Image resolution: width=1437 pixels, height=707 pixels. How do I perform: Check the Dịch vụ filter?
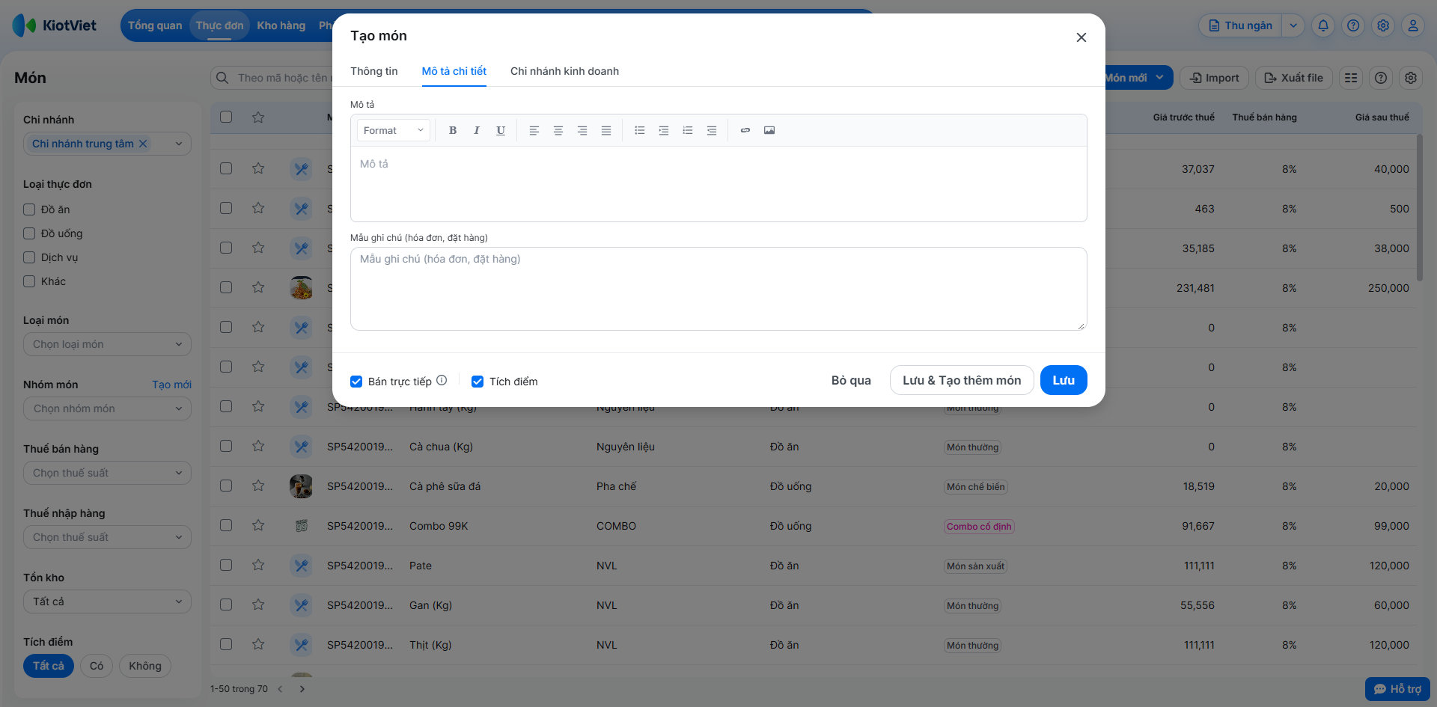click(x=29, y=257)
